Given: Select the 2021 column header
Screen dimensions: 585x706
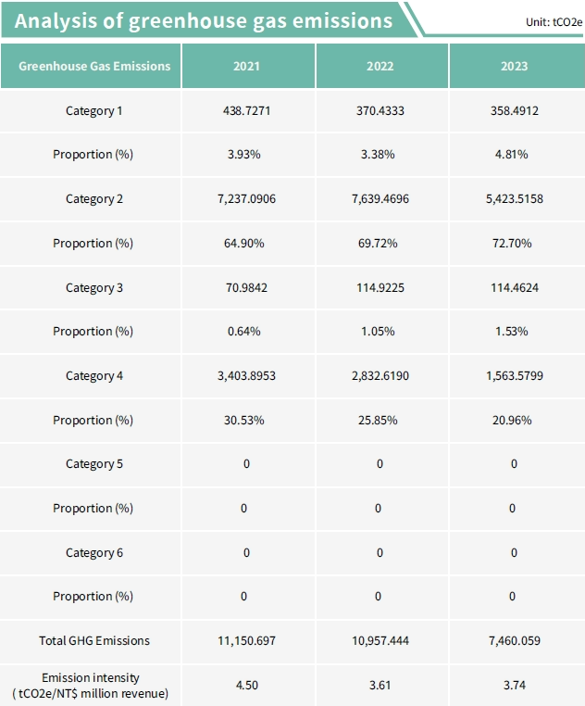Looking at the screenshot, I should tap(246, 66).
